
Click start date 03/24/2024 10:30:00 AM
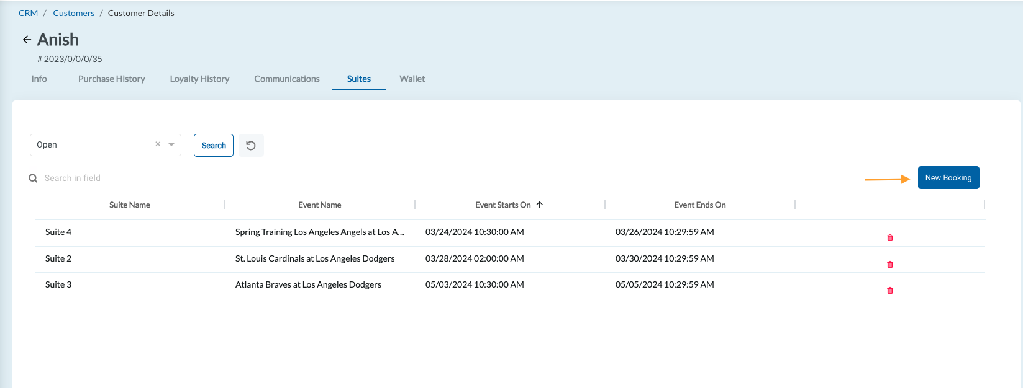pyautogui.click(x=475, y=232)
